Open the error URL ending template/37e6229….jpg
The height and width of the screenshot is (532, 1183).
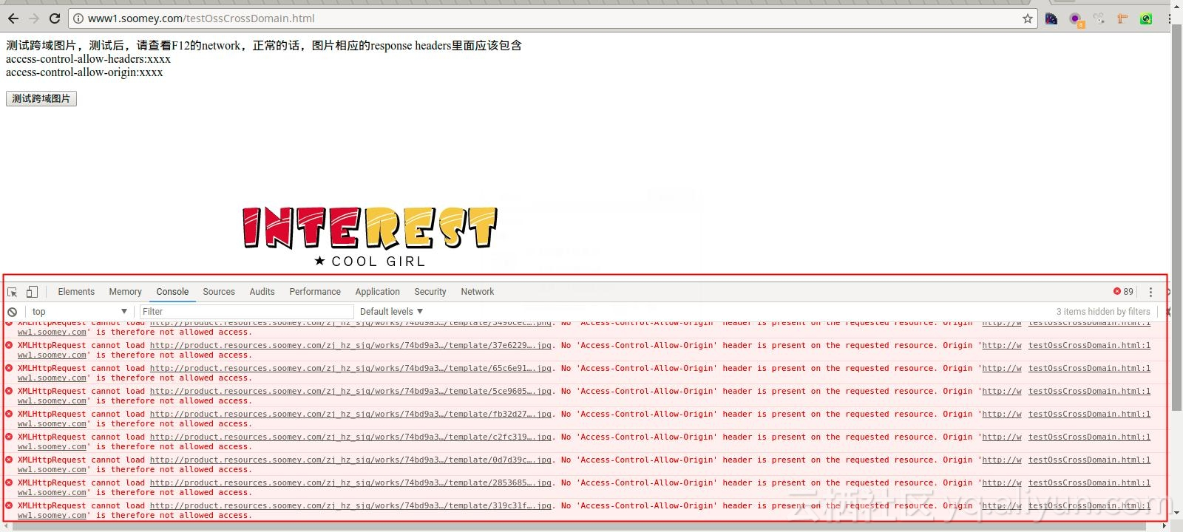[x=351, y=346]
